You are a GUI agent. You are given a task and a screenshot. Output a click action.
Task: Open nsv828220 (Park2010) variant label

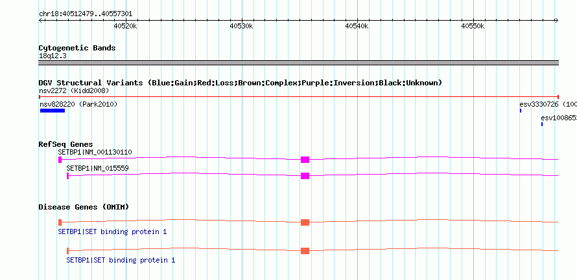[x=78, y=104]
